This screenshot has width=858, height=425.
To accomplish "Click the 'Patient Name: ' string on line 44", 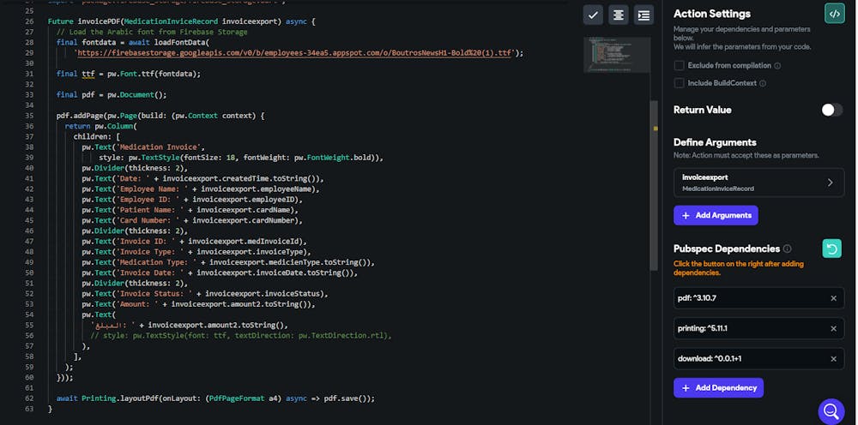I will coord(151,210).
